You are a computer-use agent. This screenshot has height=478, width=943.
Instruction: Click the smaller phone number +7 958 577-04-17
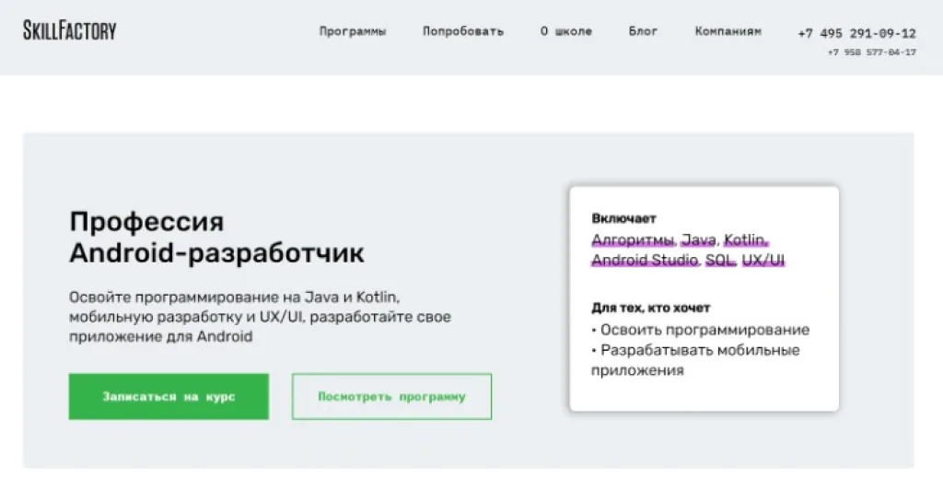pos(872,52)
